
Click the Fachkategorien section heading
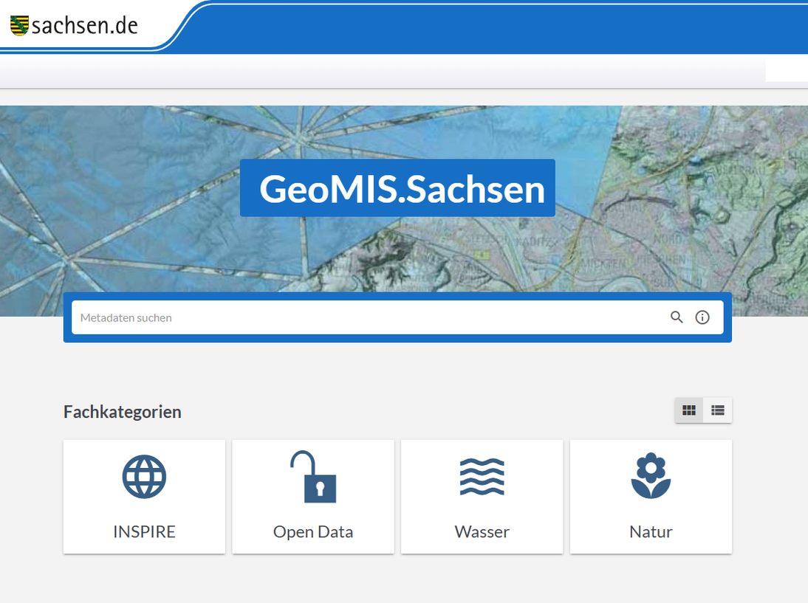(122, 411)
